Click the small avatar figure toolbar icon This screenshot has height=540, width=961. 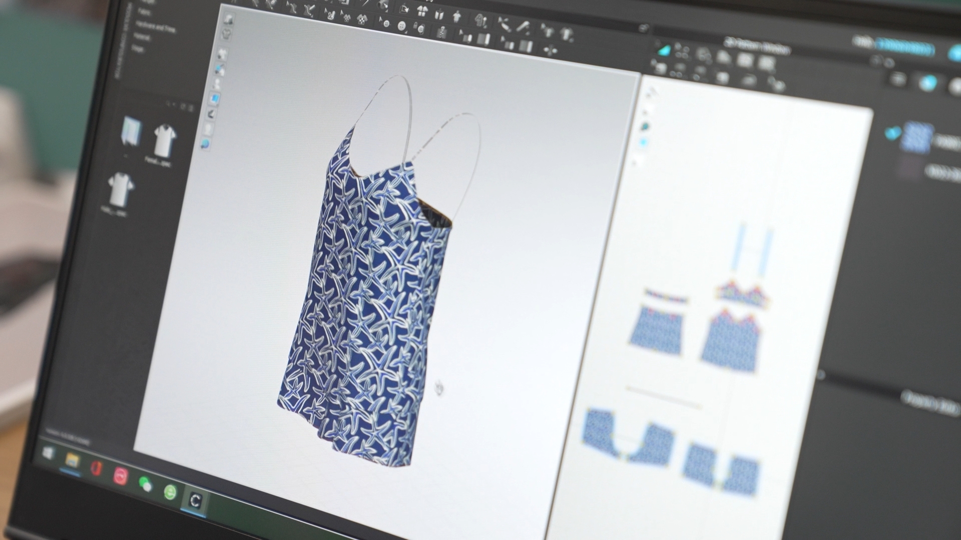456,17
